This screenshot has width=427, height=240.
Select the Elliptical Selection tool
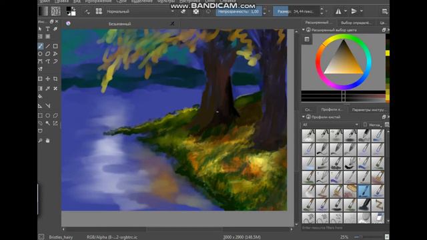pos(47,115)
